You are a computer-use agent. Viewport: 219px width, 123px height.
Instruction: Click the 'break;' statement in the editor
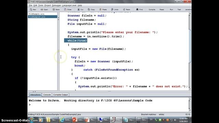pyautogui.click(x=80, y=66)
